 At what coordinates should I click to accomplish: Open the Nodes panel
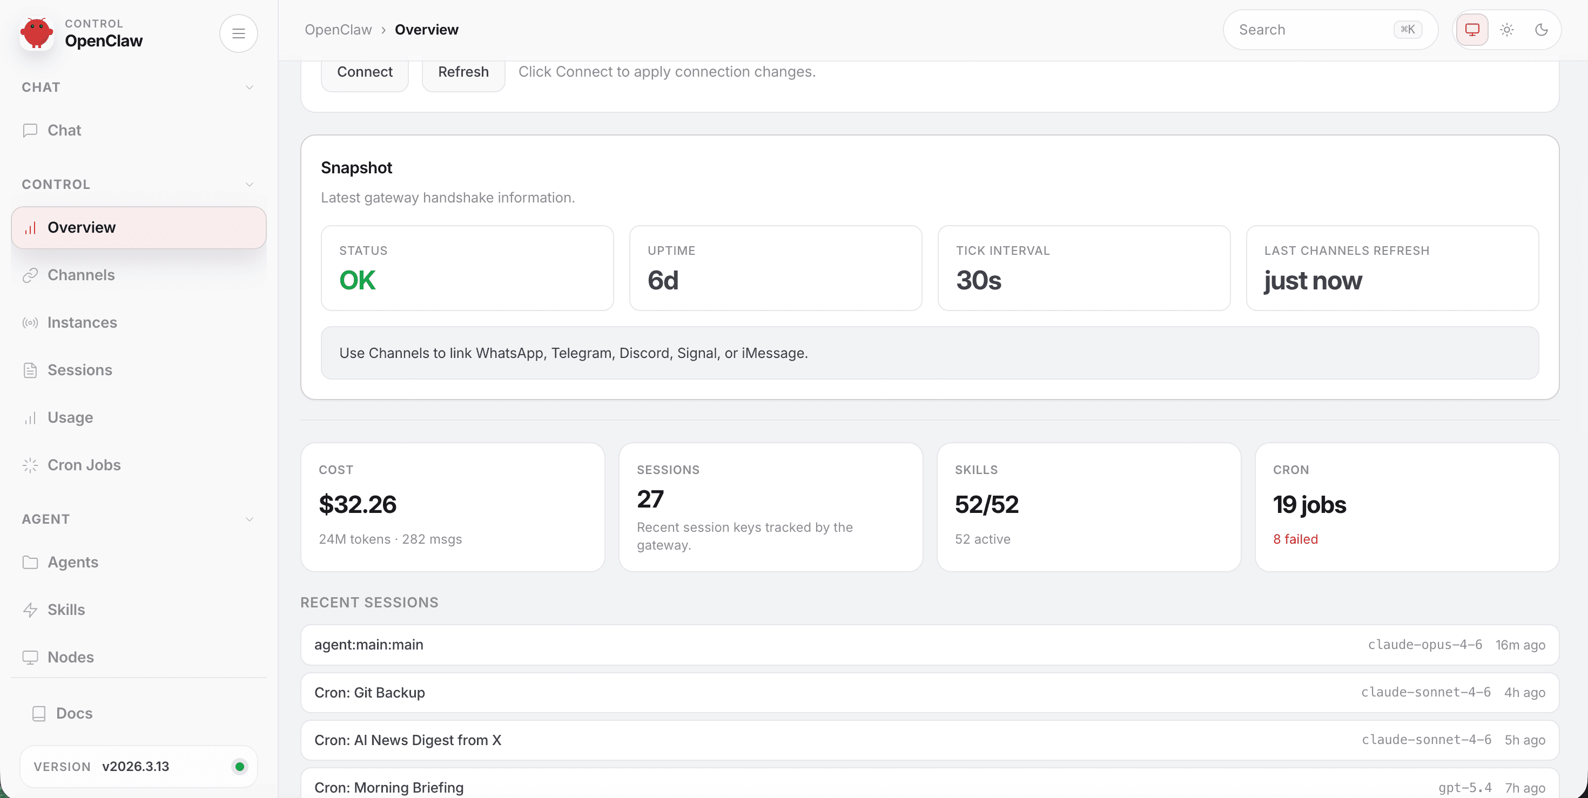(70, 657)
